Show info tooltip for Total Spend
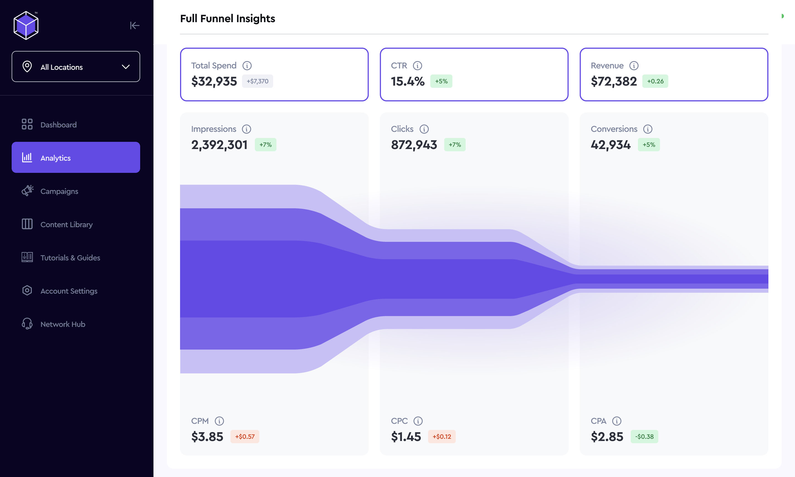This screenshot has width=795, height=477. pos(247,66)
